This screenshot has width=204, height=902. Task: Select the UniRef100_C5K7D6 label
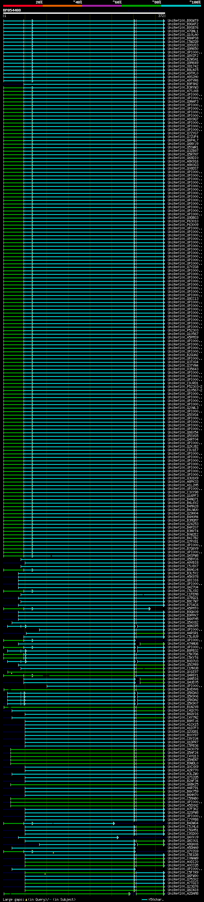[x=183, y=654]
